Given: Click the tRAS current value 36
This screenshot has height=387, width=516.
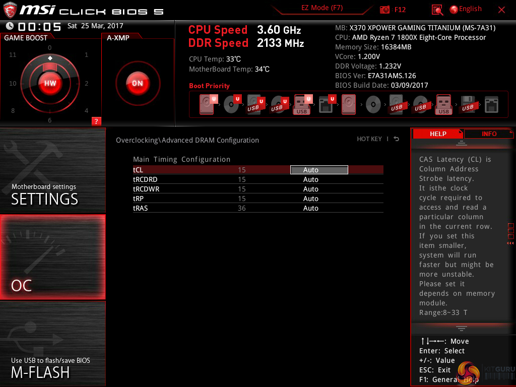Looking at the screenshot, I should click(241, 208).
